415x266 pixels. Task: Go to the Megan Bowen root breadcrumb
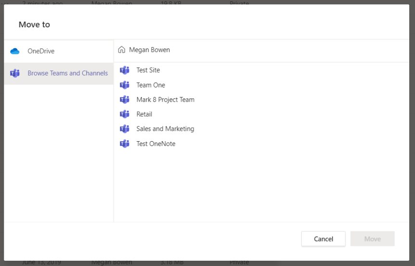[149, 50]
